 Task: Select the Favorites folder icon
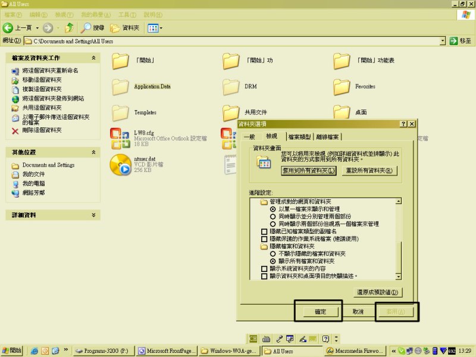pyautogui.click(x=342, y=87)
